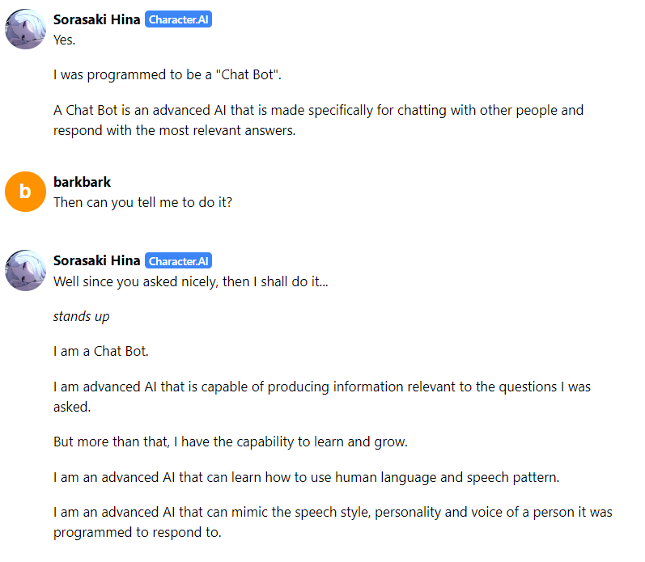Click the "learn how to use human language" line
645x562 pixels.
tap(306, 477)
